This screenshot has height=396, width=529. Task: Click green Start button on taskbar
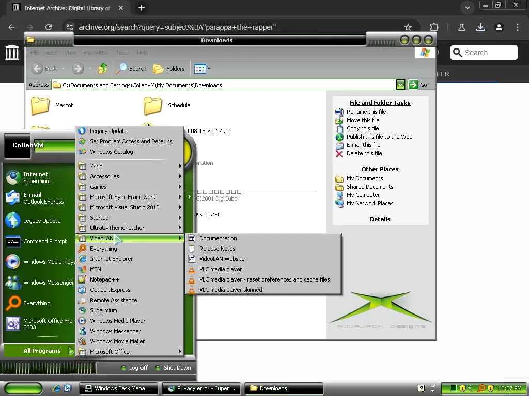[23, 389]
